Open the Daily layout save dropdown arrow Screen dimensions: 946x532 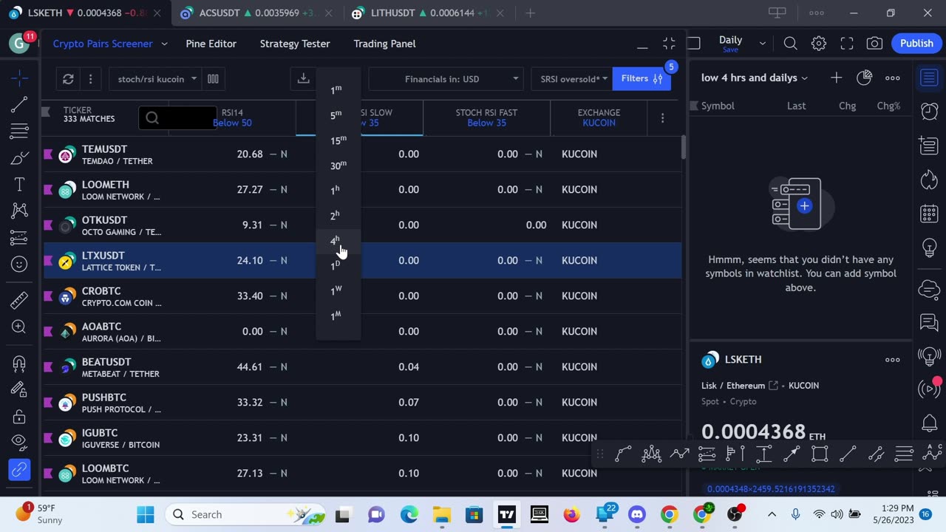coord(763,44)
